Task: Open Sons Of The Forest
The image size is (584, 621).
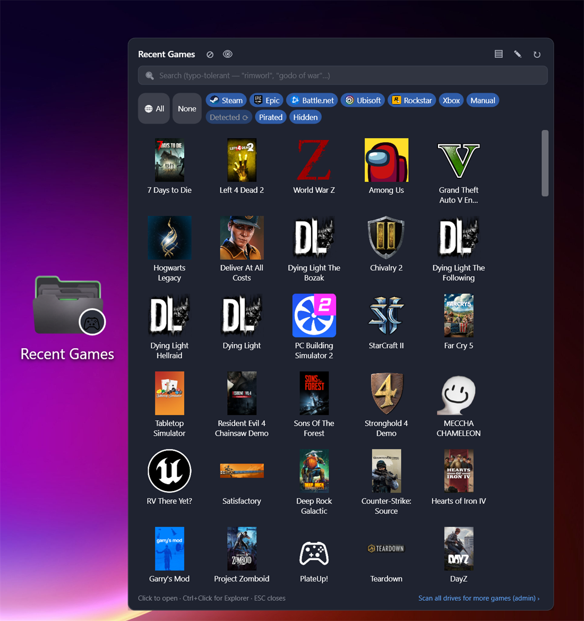Action: (314, 393)
